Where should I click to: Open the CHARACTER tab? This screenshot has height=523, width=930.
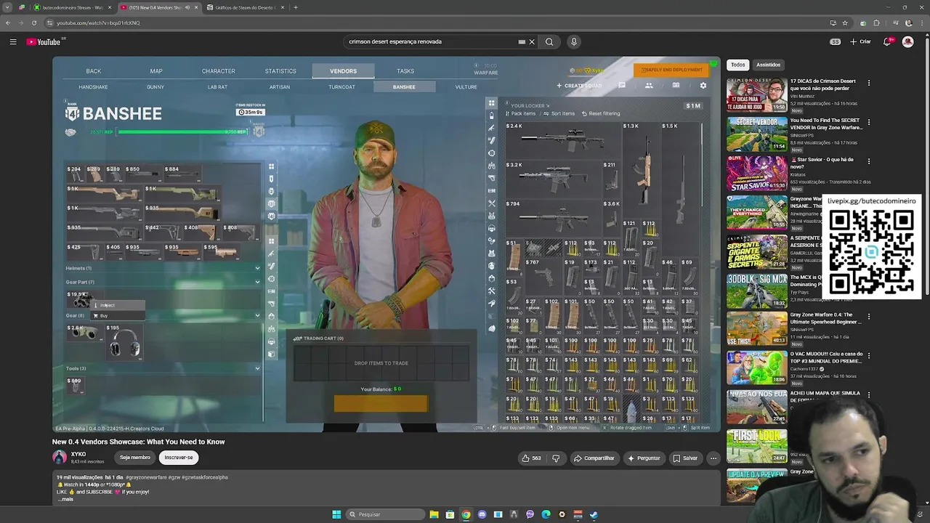(218, 71)
